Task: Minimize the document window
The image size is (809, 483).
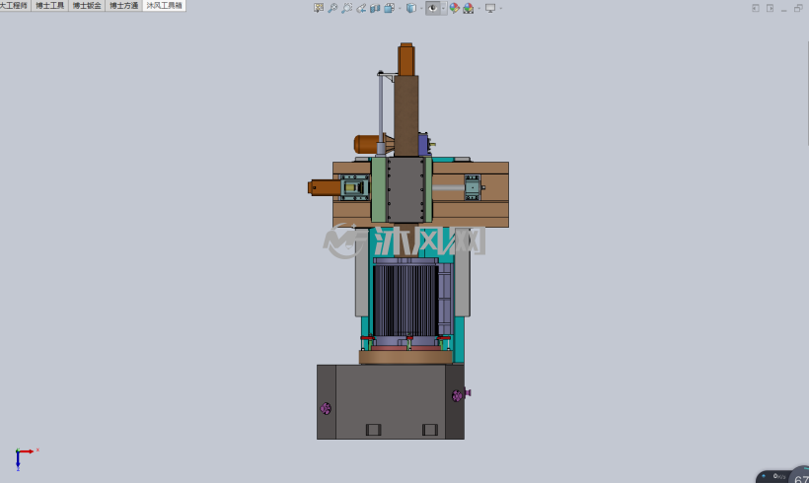Action: 783,9
